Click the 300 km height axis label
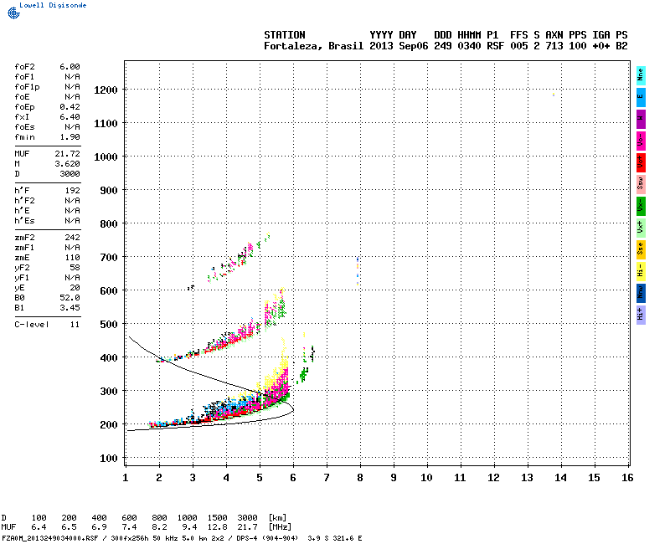The width and height of the screenshot is (670, 544). click(x=109, y=391)
